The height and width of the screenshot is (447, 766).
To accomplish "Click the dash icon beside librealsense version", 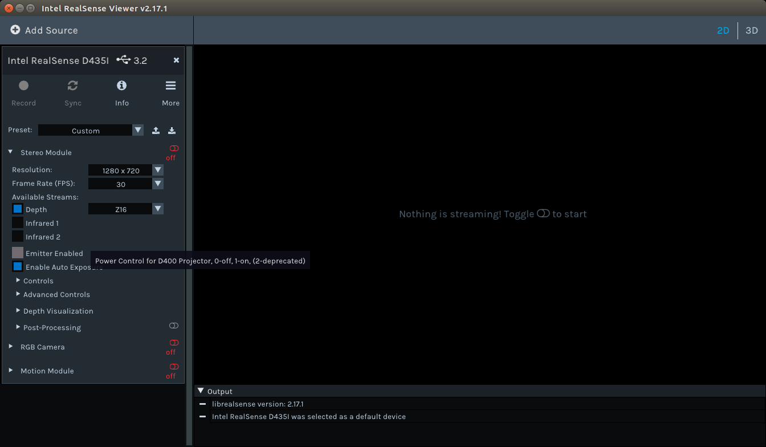I will click(x=202, y=404).
